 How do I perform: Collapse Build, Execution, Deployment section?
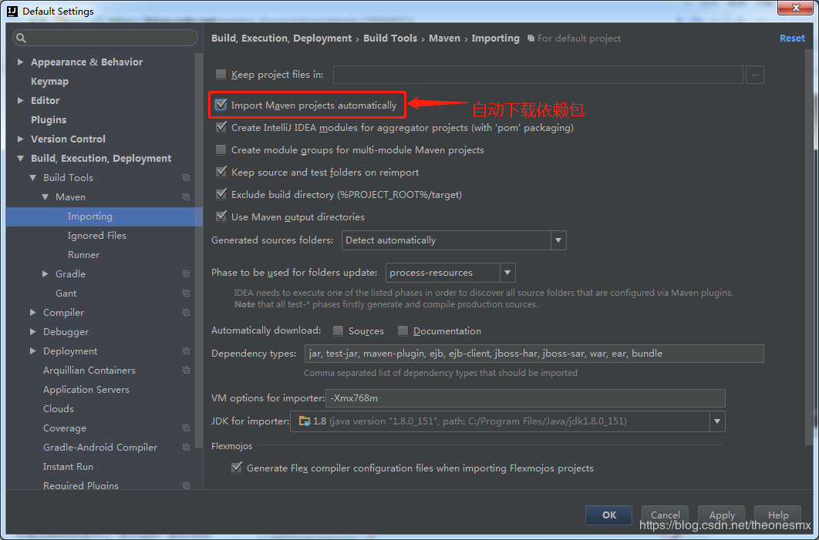[20, 159]
